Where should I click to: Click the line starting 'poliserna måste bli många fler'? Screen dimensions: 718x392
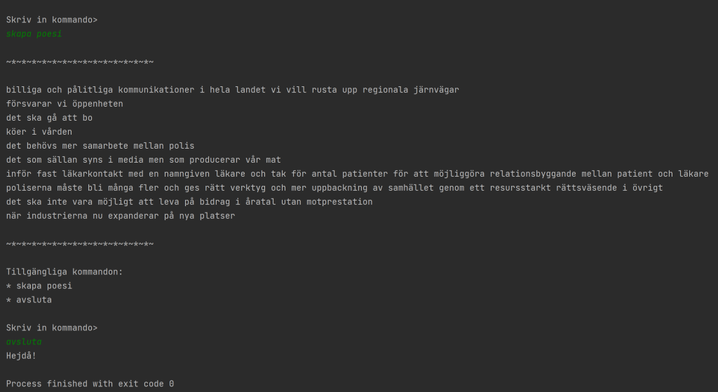tap(334, 188)
